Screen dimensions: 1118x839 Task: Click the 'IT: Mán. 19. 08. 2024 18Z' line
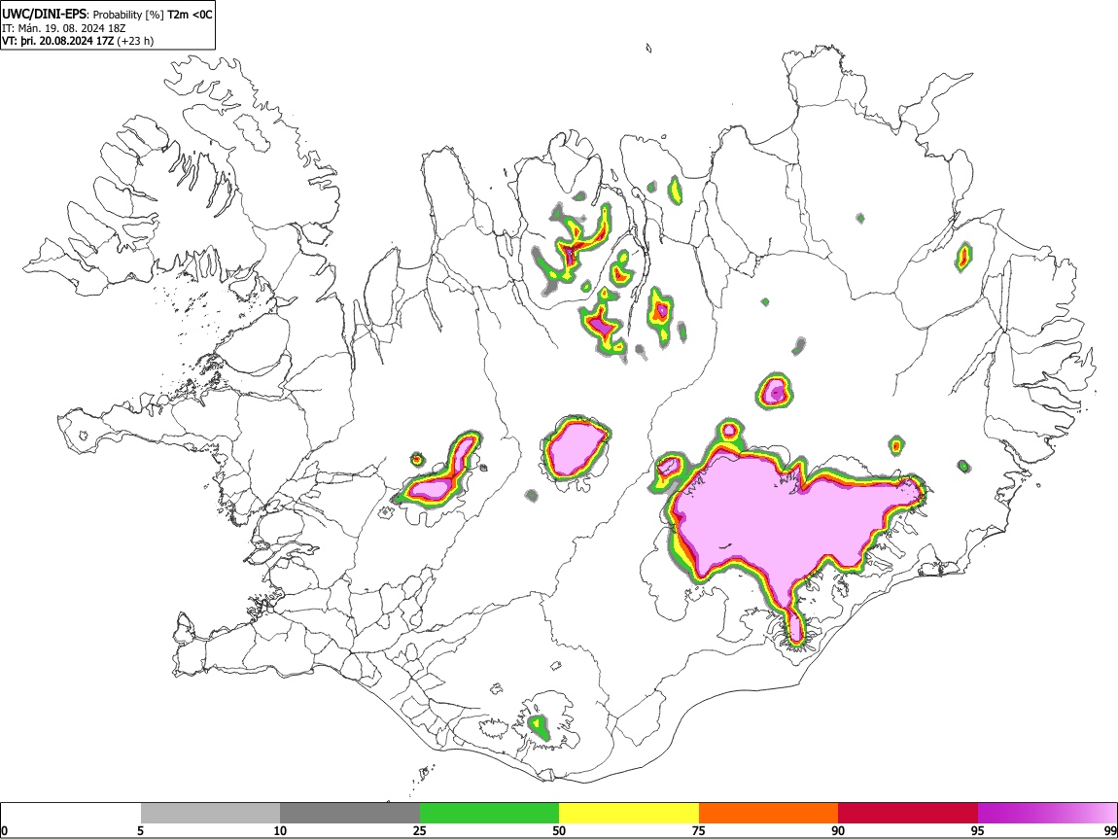[x=63, y=28]
